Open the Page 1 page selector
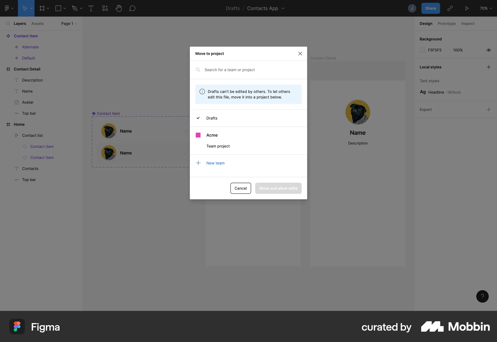This screenshot has height=342, width=497. [68, 23]
